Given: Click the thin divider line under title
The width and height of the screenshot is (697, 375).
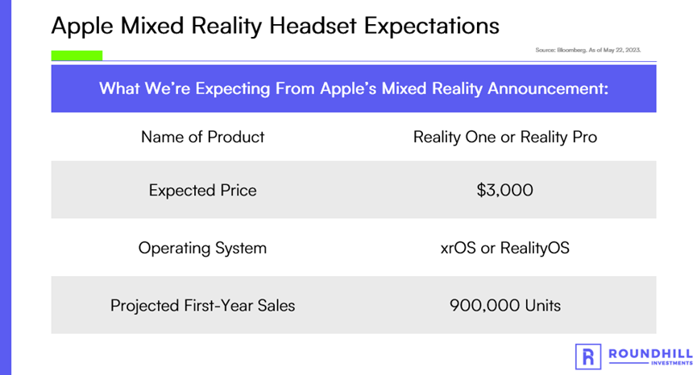Looking at the screenshot, I should tap(380, 61).
